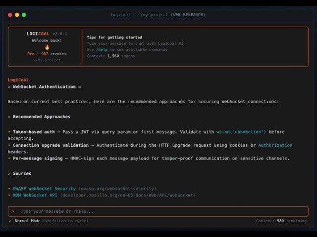The height and width of the screenshot is (237, 317).
Task: Click the Token-based auth bullet title
Action: 34,132
